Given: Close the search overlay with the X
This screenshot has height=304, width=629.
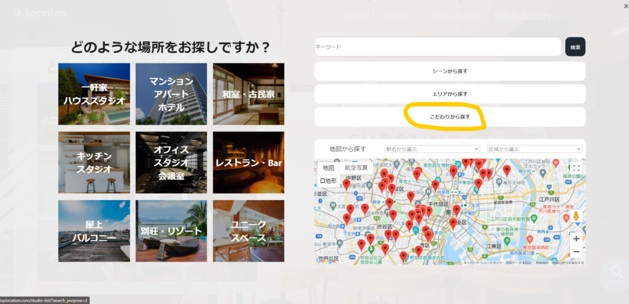Looking at the screenshot, I should [627, 6].
